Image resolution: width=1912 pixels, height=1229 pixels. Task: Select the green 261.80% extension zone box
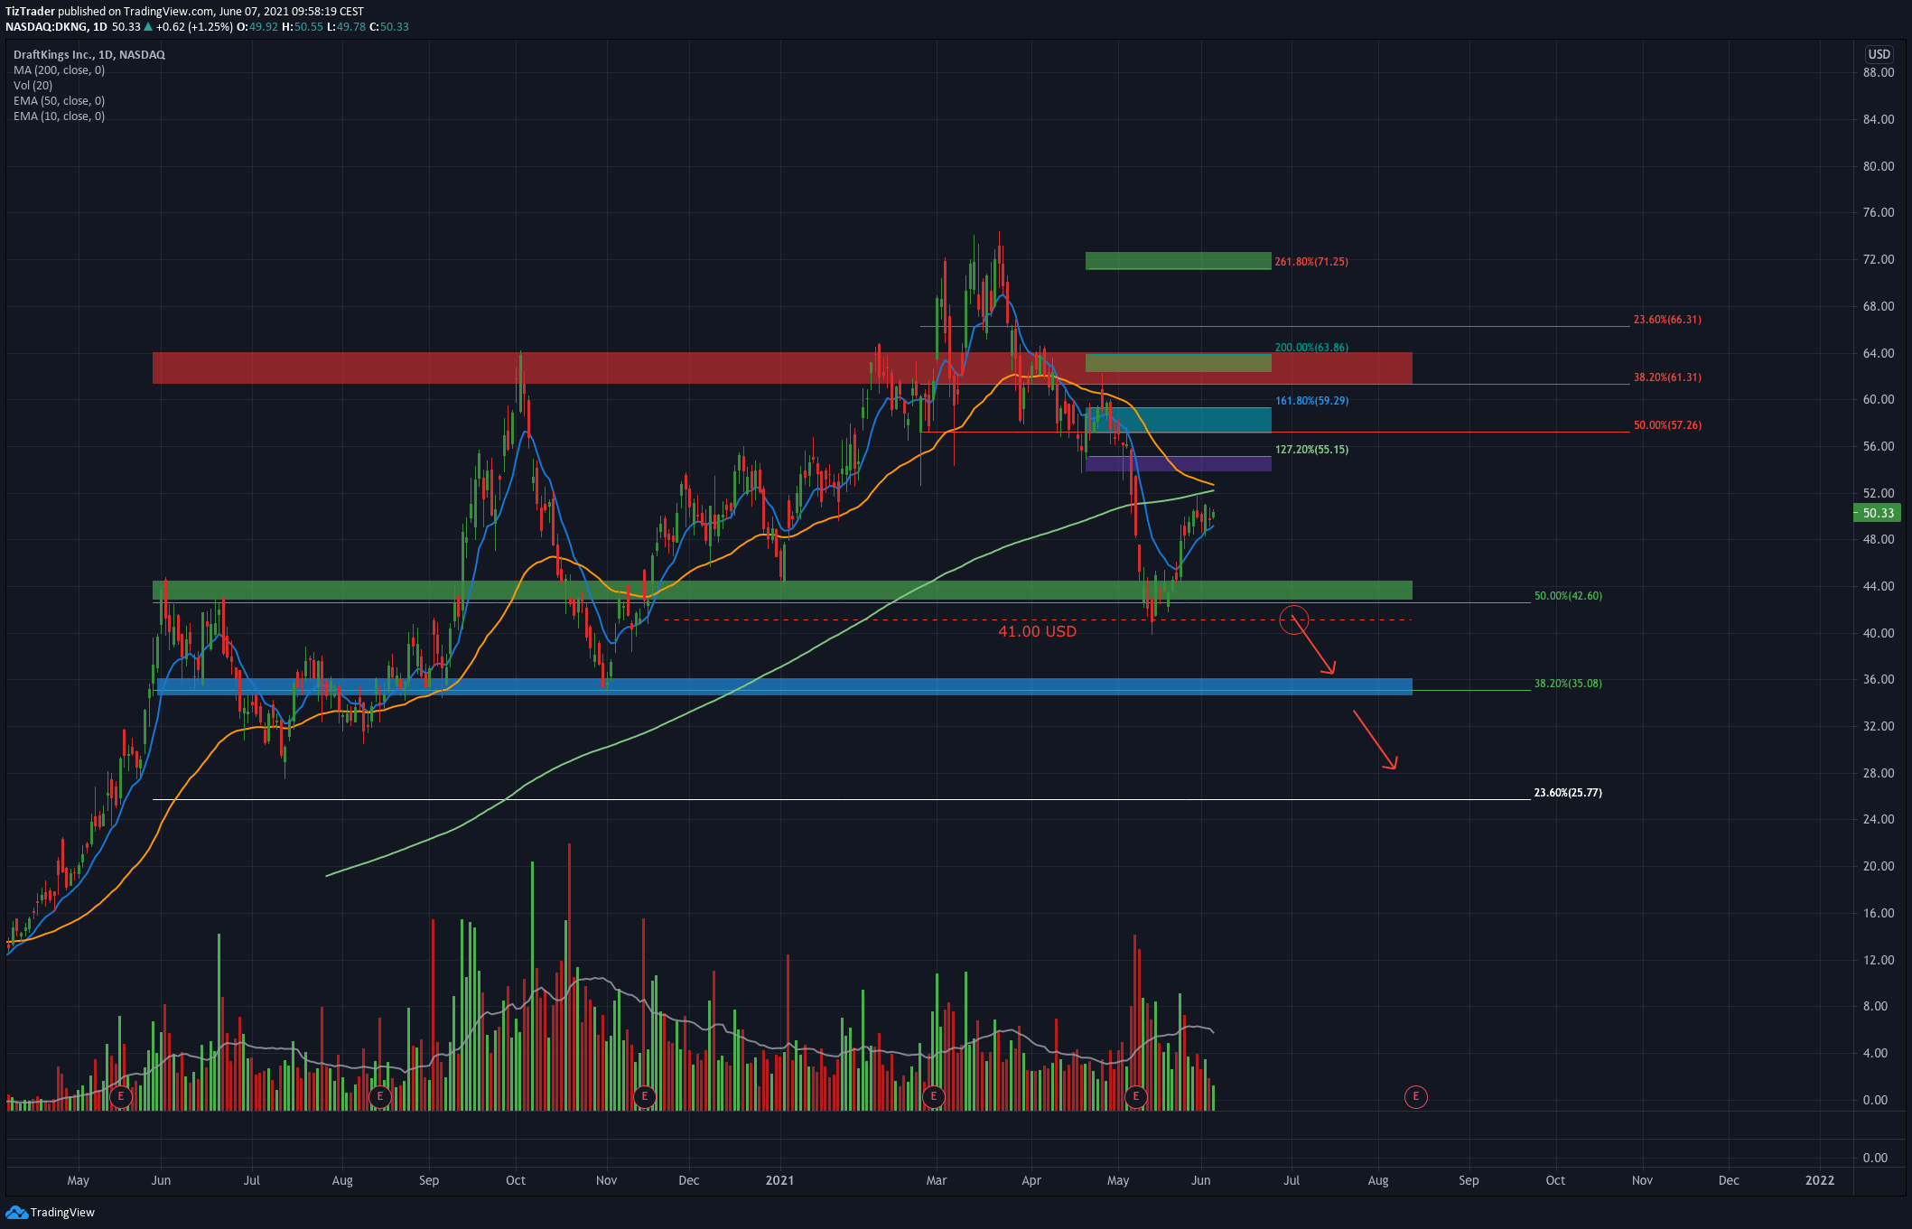pyautogui.click(x=1178, y=261)
